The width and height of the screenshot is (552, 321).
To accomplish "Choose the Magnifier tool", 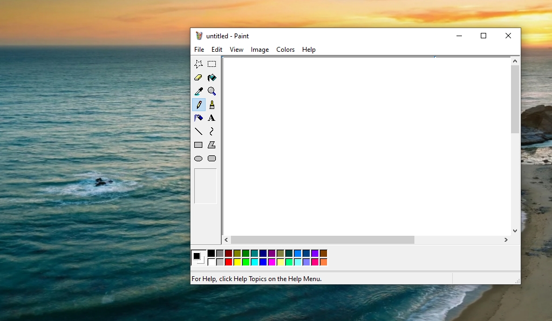I will [212, 91].
